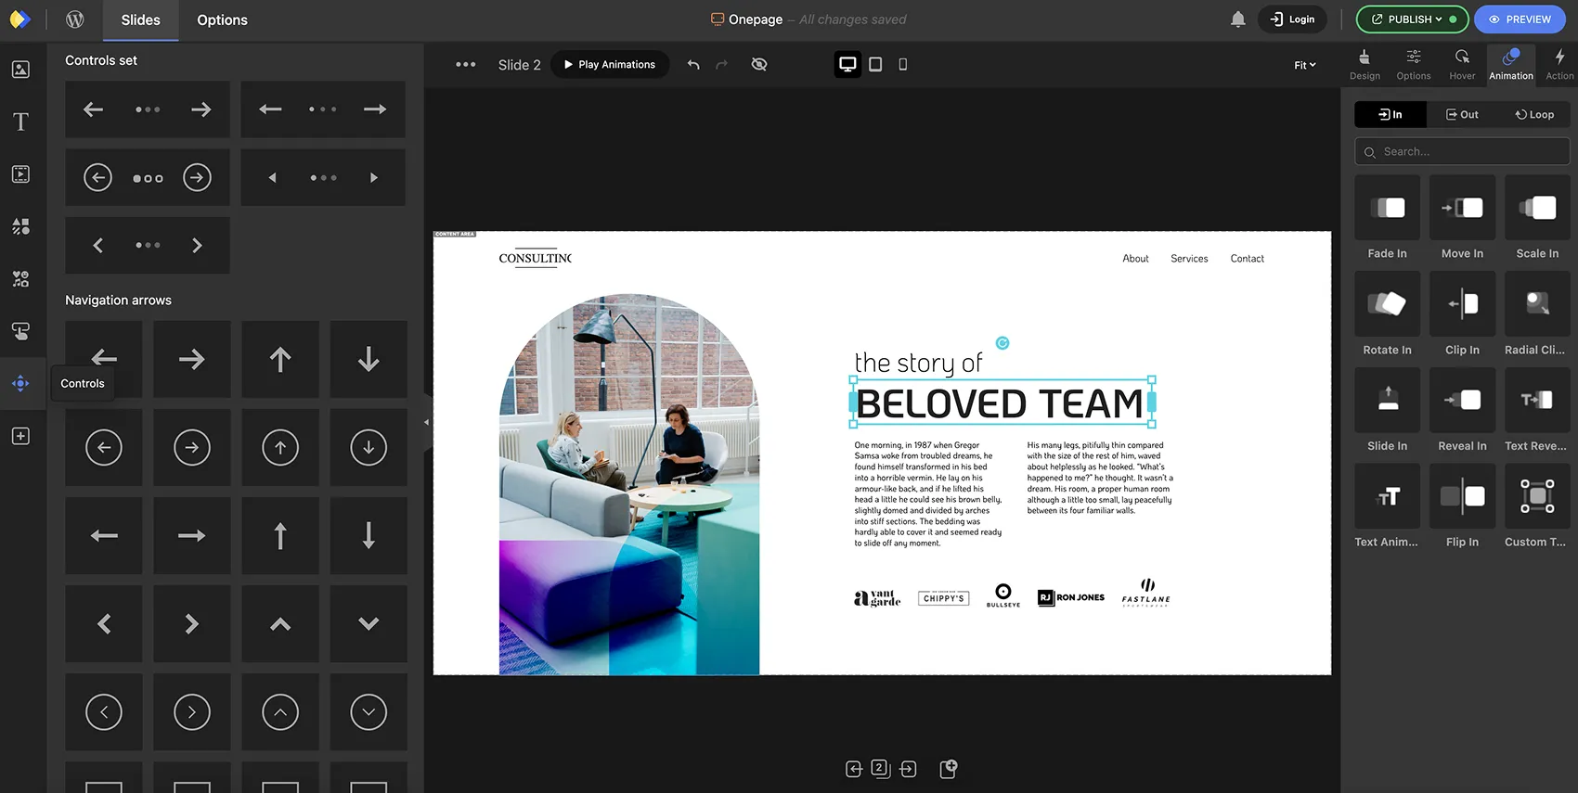Click the Login button
Image resolution: width=1578 pixels, height=793 pixels.
point(1292,19)
